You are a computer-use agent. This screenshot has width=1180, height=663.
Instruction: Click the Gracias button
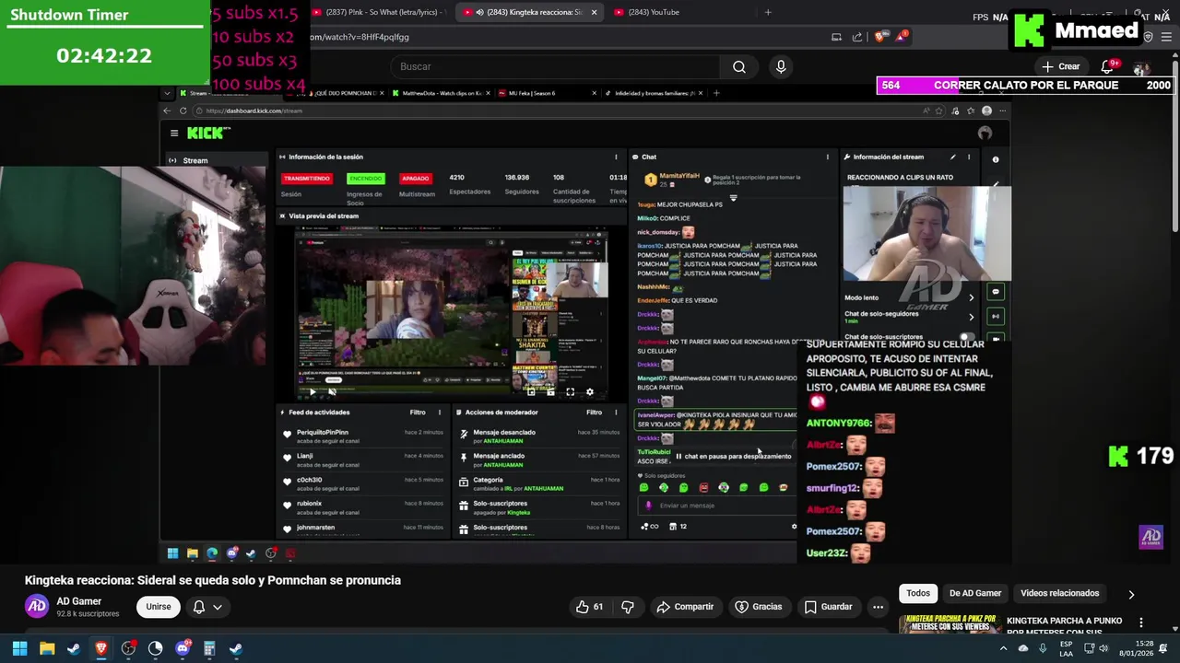[x=759, y=607]
